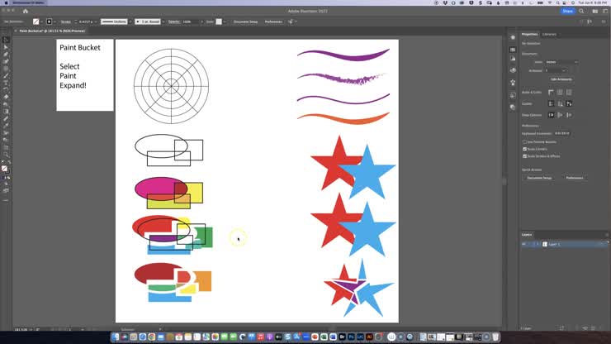Select the Pen tool
Viewport: 611px width, 344px height.
[x=6, y=55]
